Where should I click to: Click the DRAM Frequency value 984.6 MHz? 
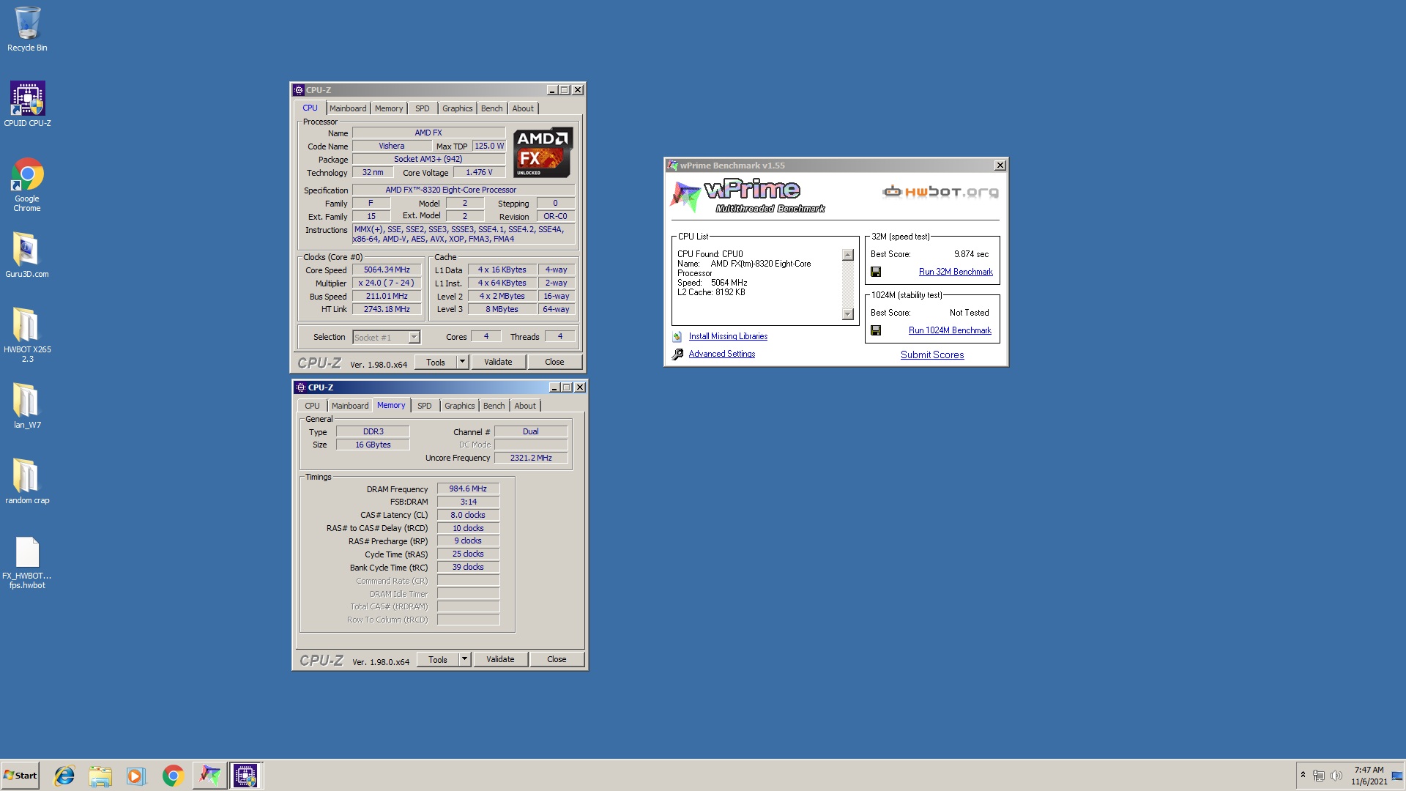pos(468,489)
